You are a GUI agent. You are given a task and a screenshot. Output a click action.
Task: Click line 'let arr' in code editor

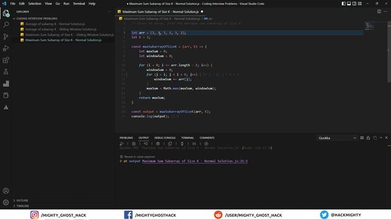[x=159, y=32]
